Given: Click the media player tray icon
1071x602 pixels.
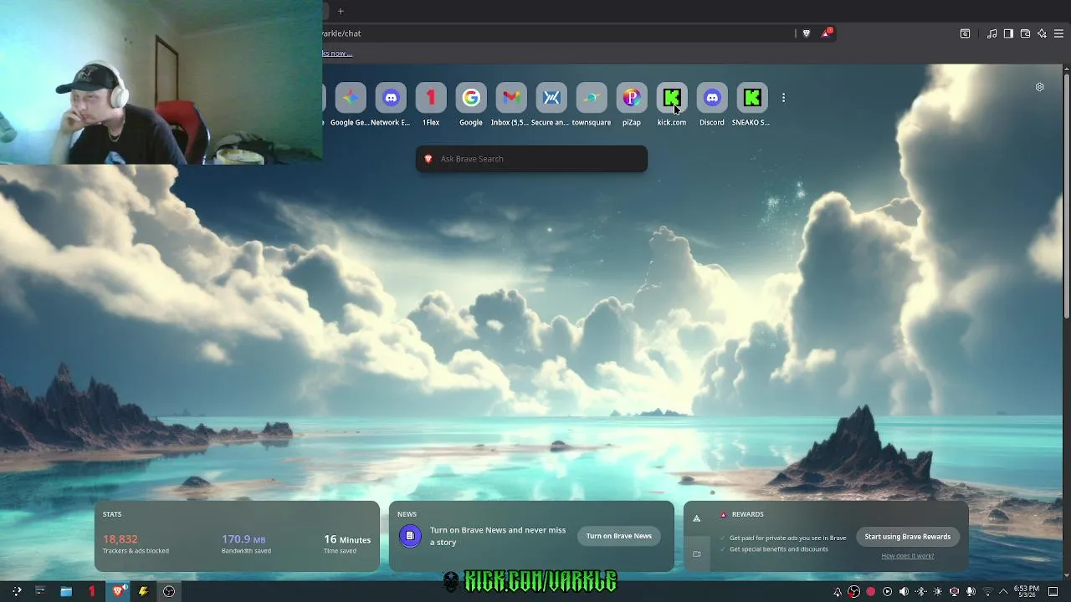Looking at the screenshot, I should tap(887, 592).
